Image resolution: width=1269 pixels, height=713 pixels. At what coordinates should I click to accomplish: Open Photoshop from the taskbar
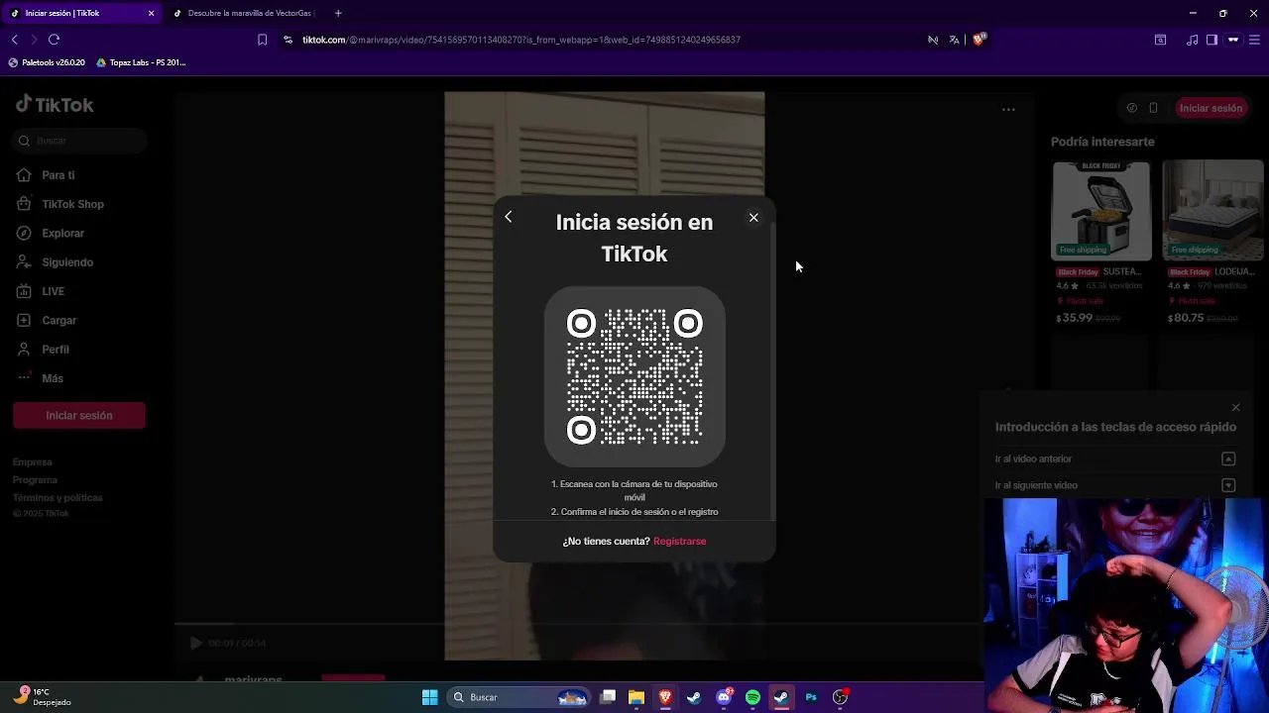tap(811, 697)
